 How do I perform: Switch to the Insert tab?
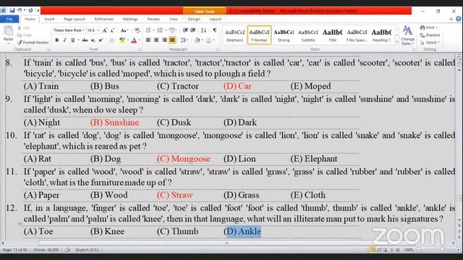(49, 19)
